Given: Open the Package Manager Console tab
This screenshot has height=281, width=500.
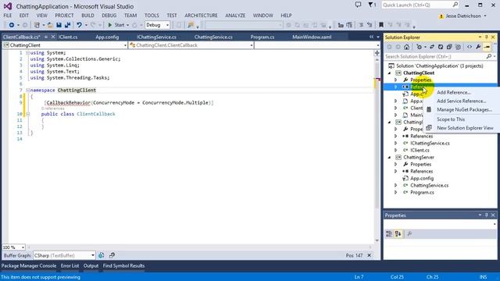Looking at the screenshot, I should tap(29, 265).
